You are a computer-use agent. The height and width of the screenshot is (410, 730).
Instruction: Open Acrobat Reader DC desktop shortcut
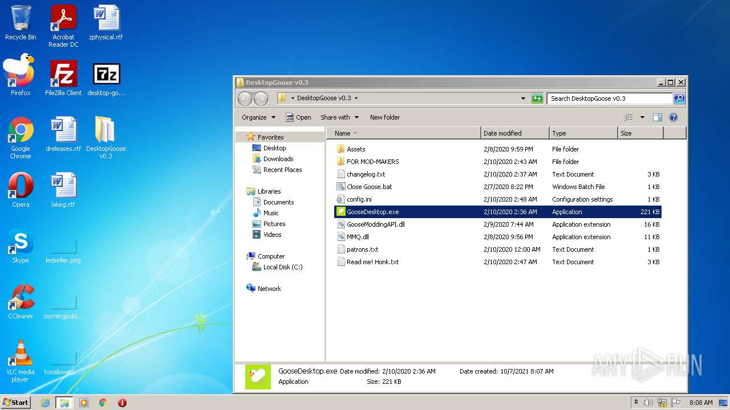coord(63,26)
